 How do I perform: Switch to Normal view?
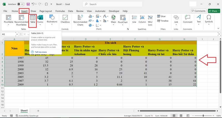(174, 116)
